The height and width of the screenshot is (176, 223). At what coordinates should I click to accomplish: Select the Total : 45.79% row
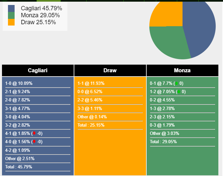point(38,167)
